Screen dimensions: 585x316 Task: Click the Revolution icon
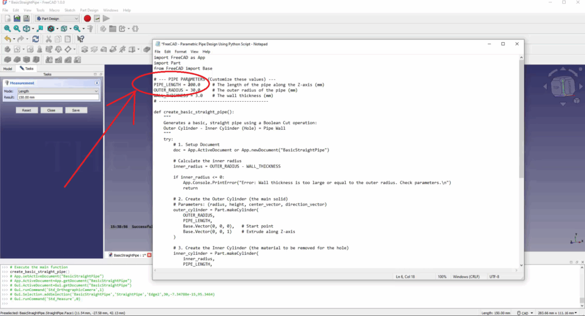click(x=94, y=49)
